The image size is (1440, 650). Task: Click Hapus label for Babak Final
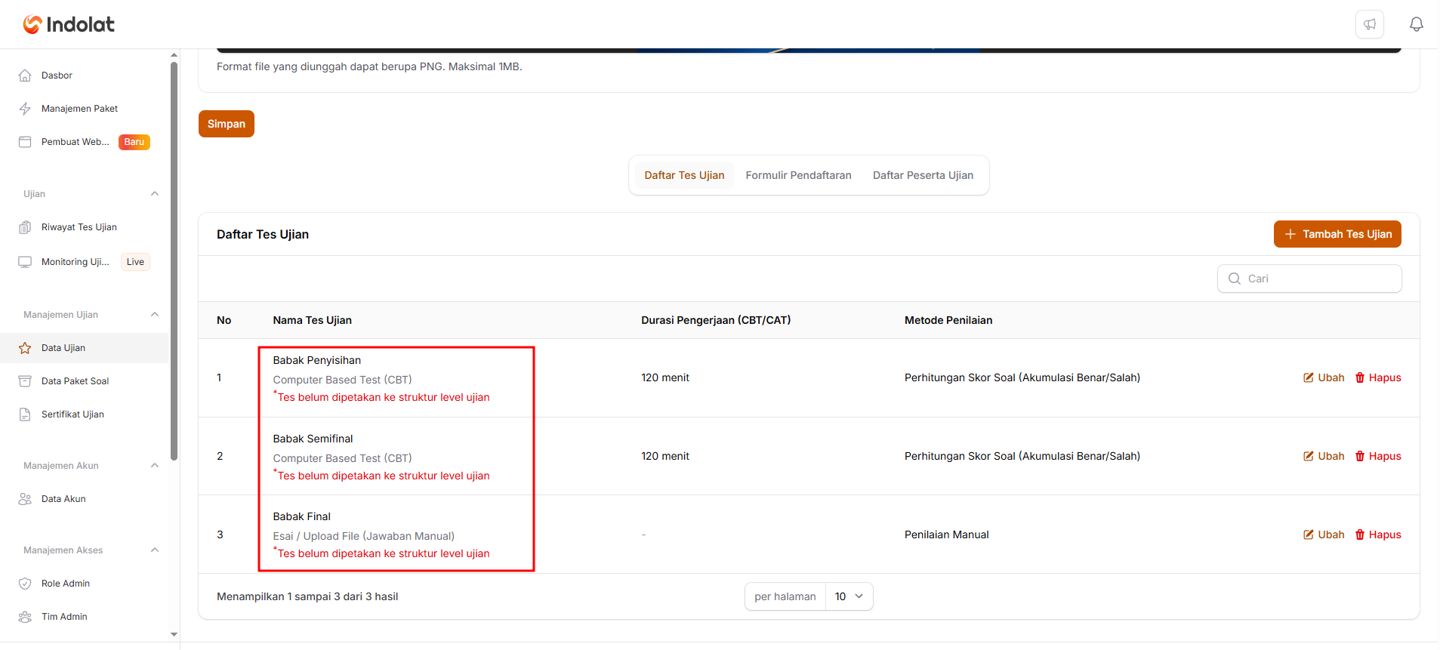pyautogui.click(x=1385, y=534)
